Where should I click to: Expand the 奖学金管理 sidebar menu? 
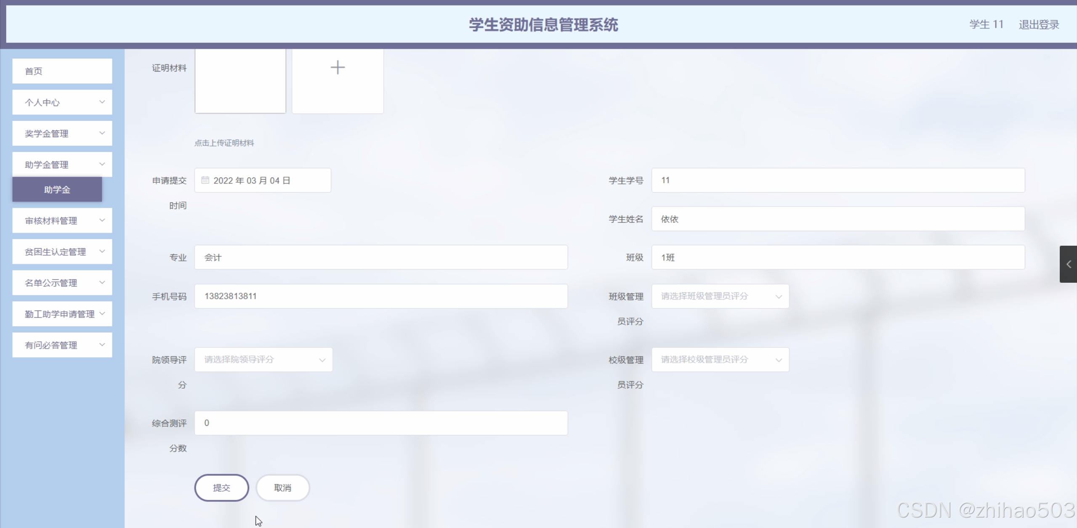point(62,133)
